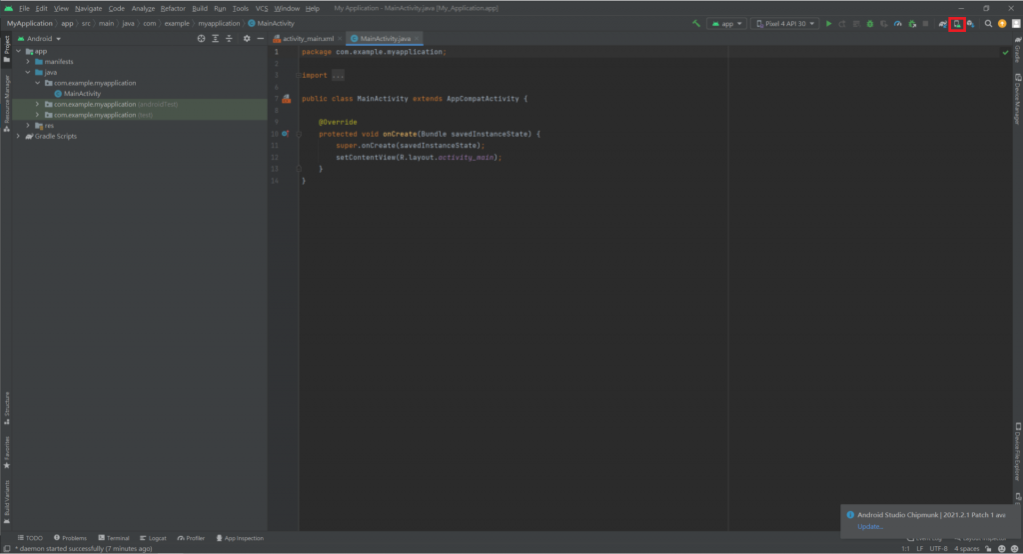Open the Pixel 4 API 30 device dropdown
Screen dimensions: 1023x554
785,23
